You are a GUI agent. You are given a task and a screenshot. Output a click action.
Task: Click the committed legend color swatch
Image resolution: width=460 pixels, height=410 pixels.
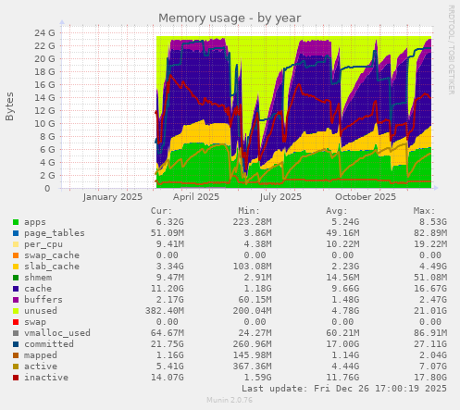pos(16,344)
